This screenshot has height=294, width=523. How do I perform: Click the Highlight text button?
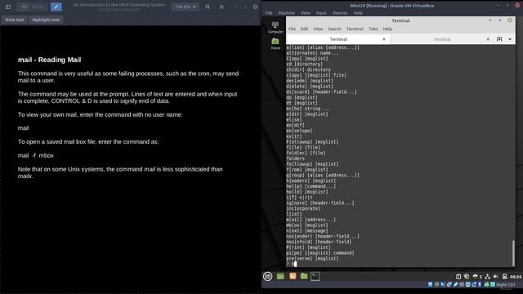pyautogui.click(x=46, y=20)
